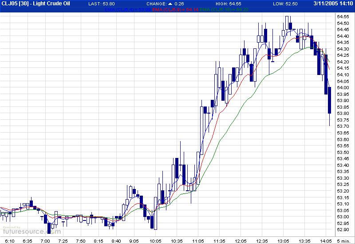
Task: Click the 54.00 price axis label
Action: point(342,87)
